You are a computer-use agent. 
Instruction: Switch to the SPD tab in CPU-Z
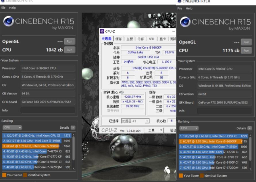[x=151, y=39]
